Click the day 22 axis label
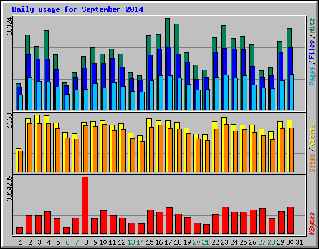The height and width of the screenshot is (249, 319). tap(215, 242)
